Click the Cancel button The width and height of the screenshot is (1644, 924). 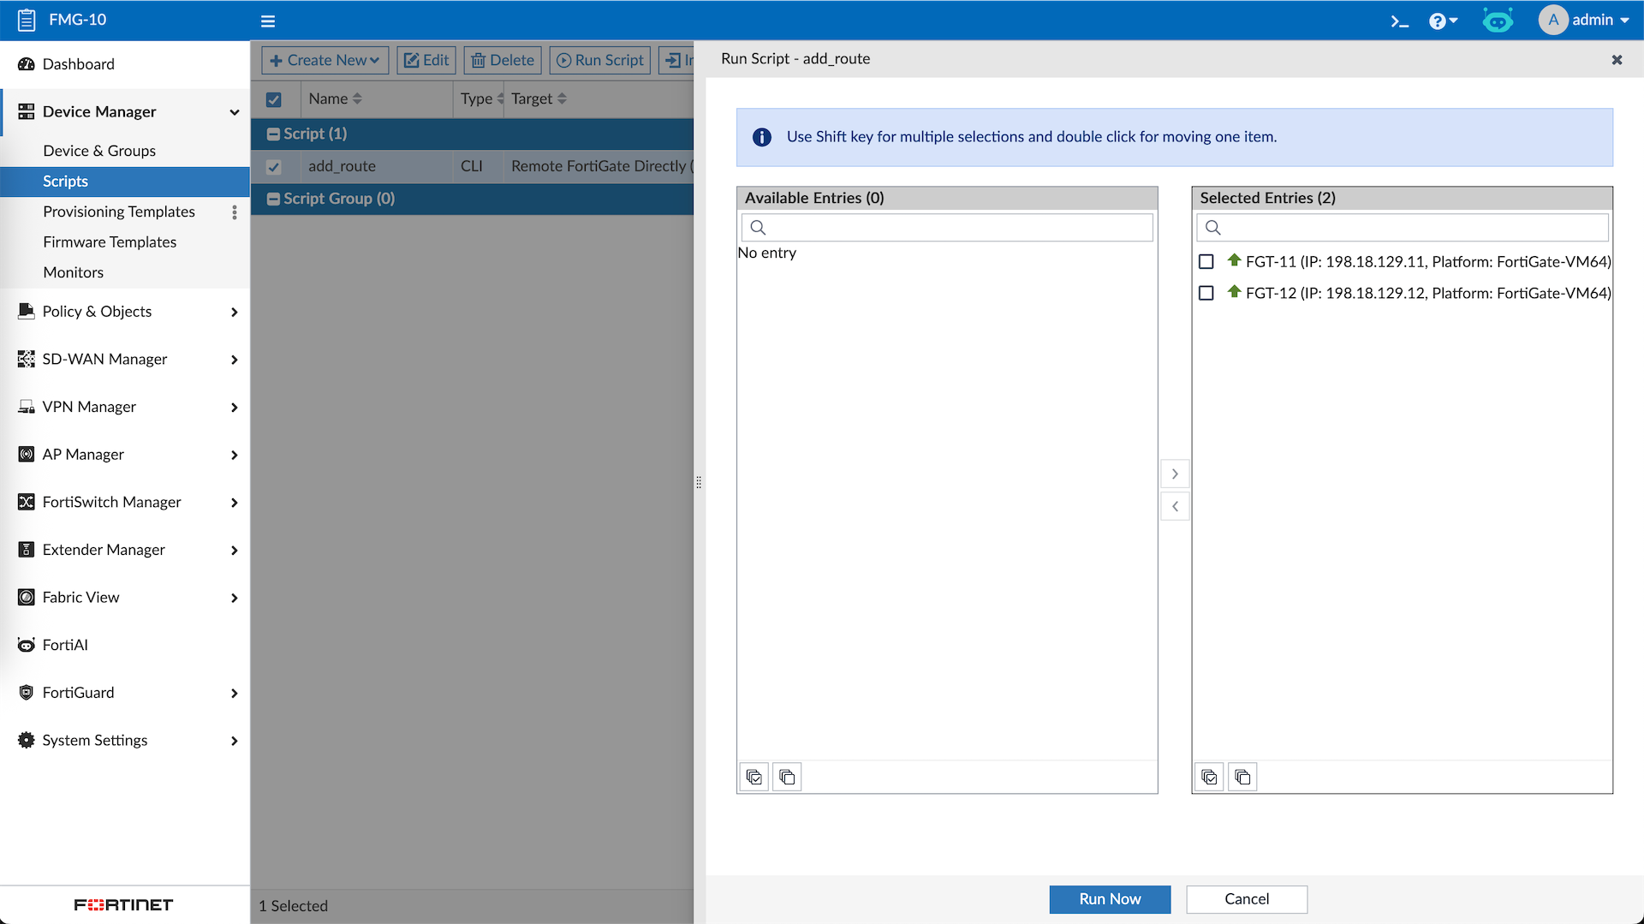coord(1246,898)
